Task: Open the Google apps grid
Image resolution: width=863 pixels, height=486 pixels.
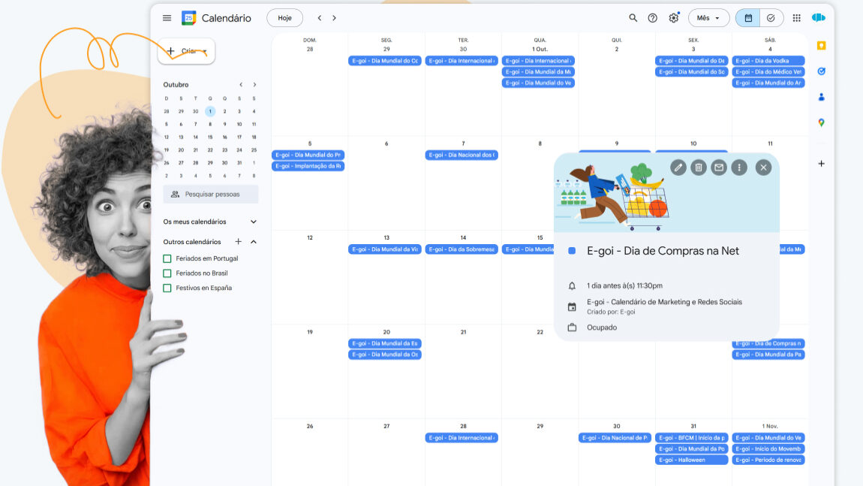Action: (796, 18)
